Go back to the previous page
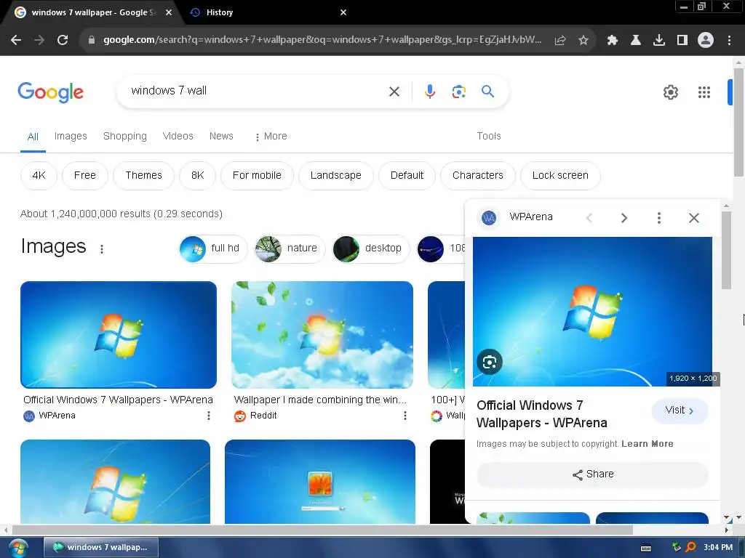Screen dimensions: 745x558 click(16, 41)
